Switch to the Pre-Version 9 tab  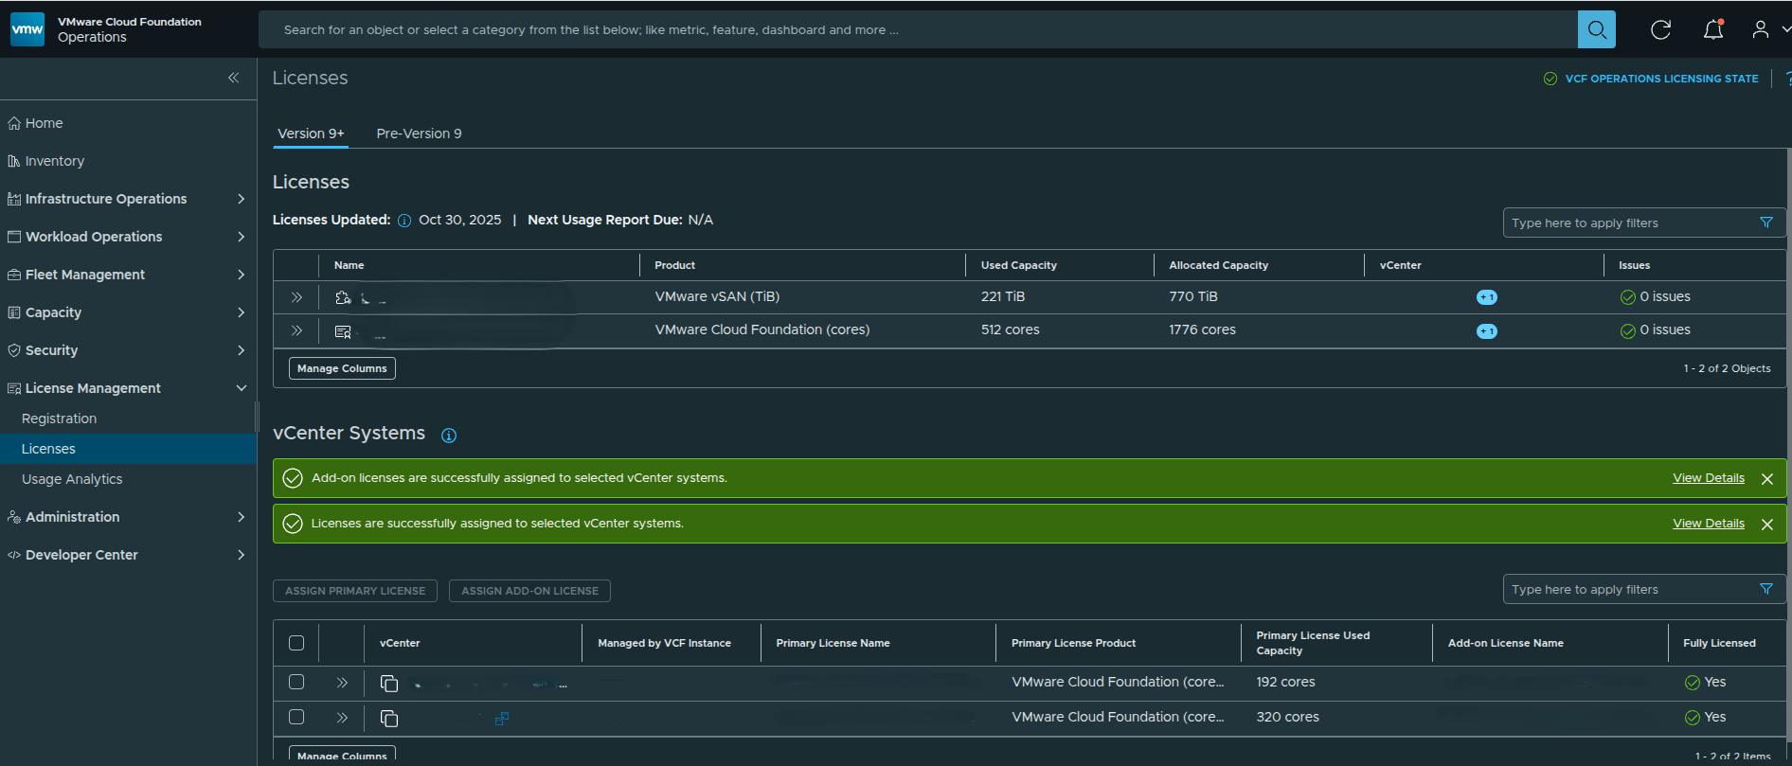pos(419,134)
